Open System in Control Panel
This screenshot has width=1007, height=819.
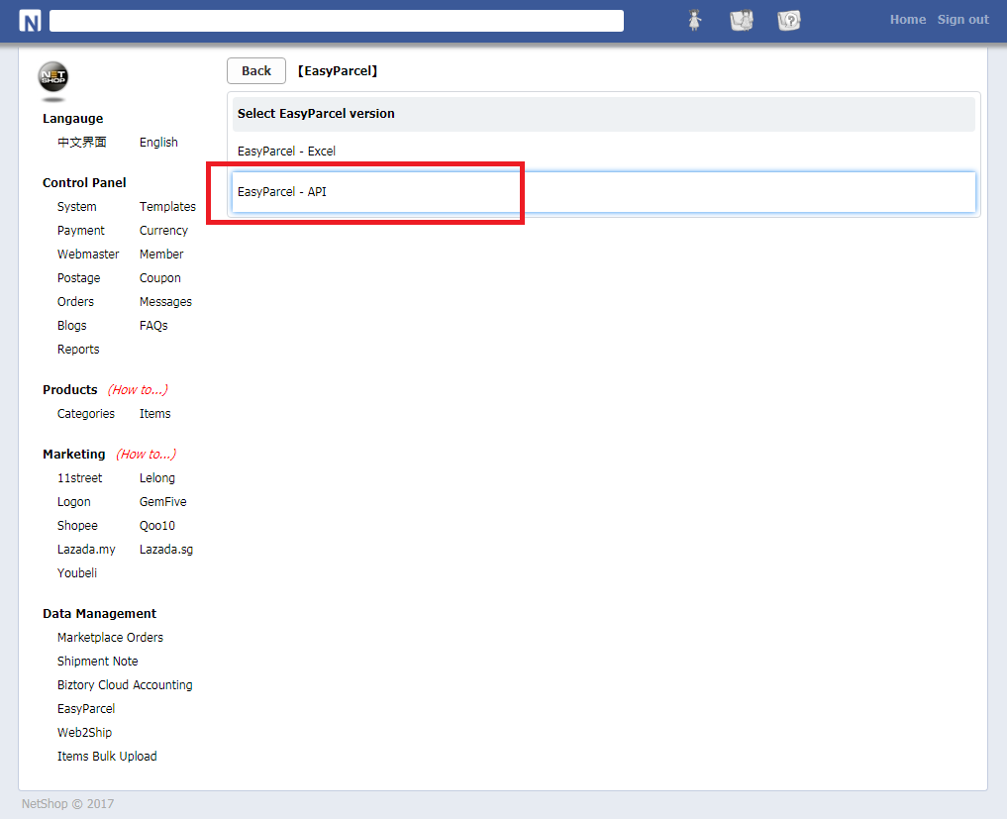pyautogui.click(x=76, y=206)
